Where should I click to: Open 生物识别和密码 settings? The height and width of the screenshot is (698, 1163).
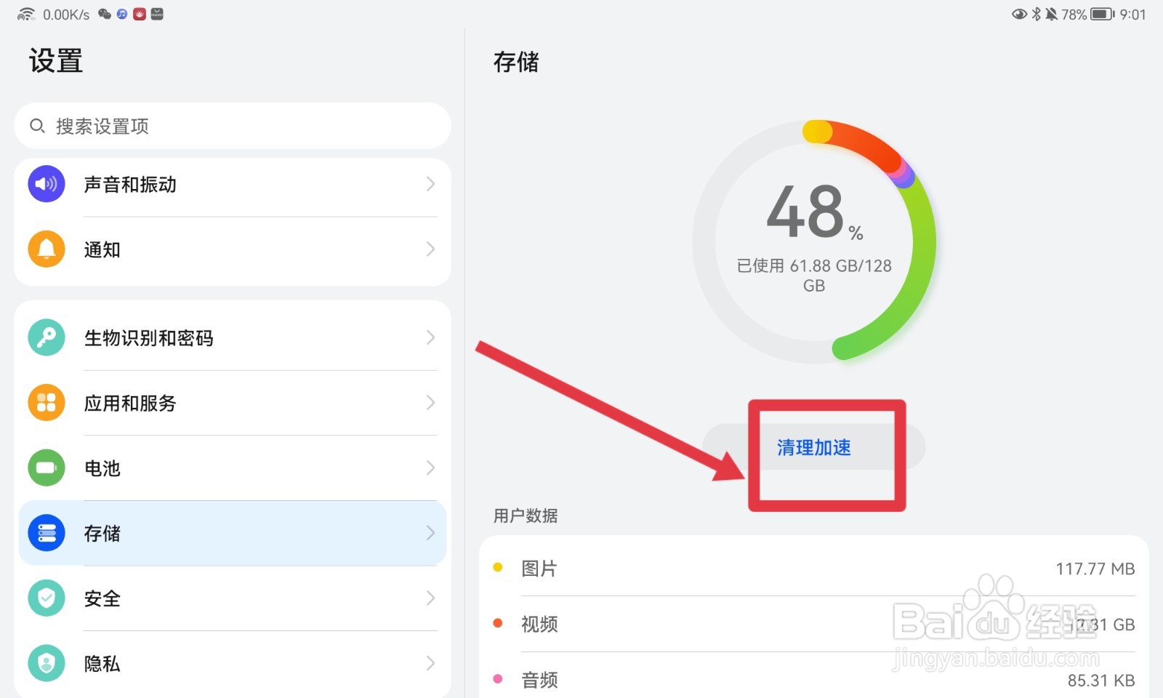click(233, 337)
